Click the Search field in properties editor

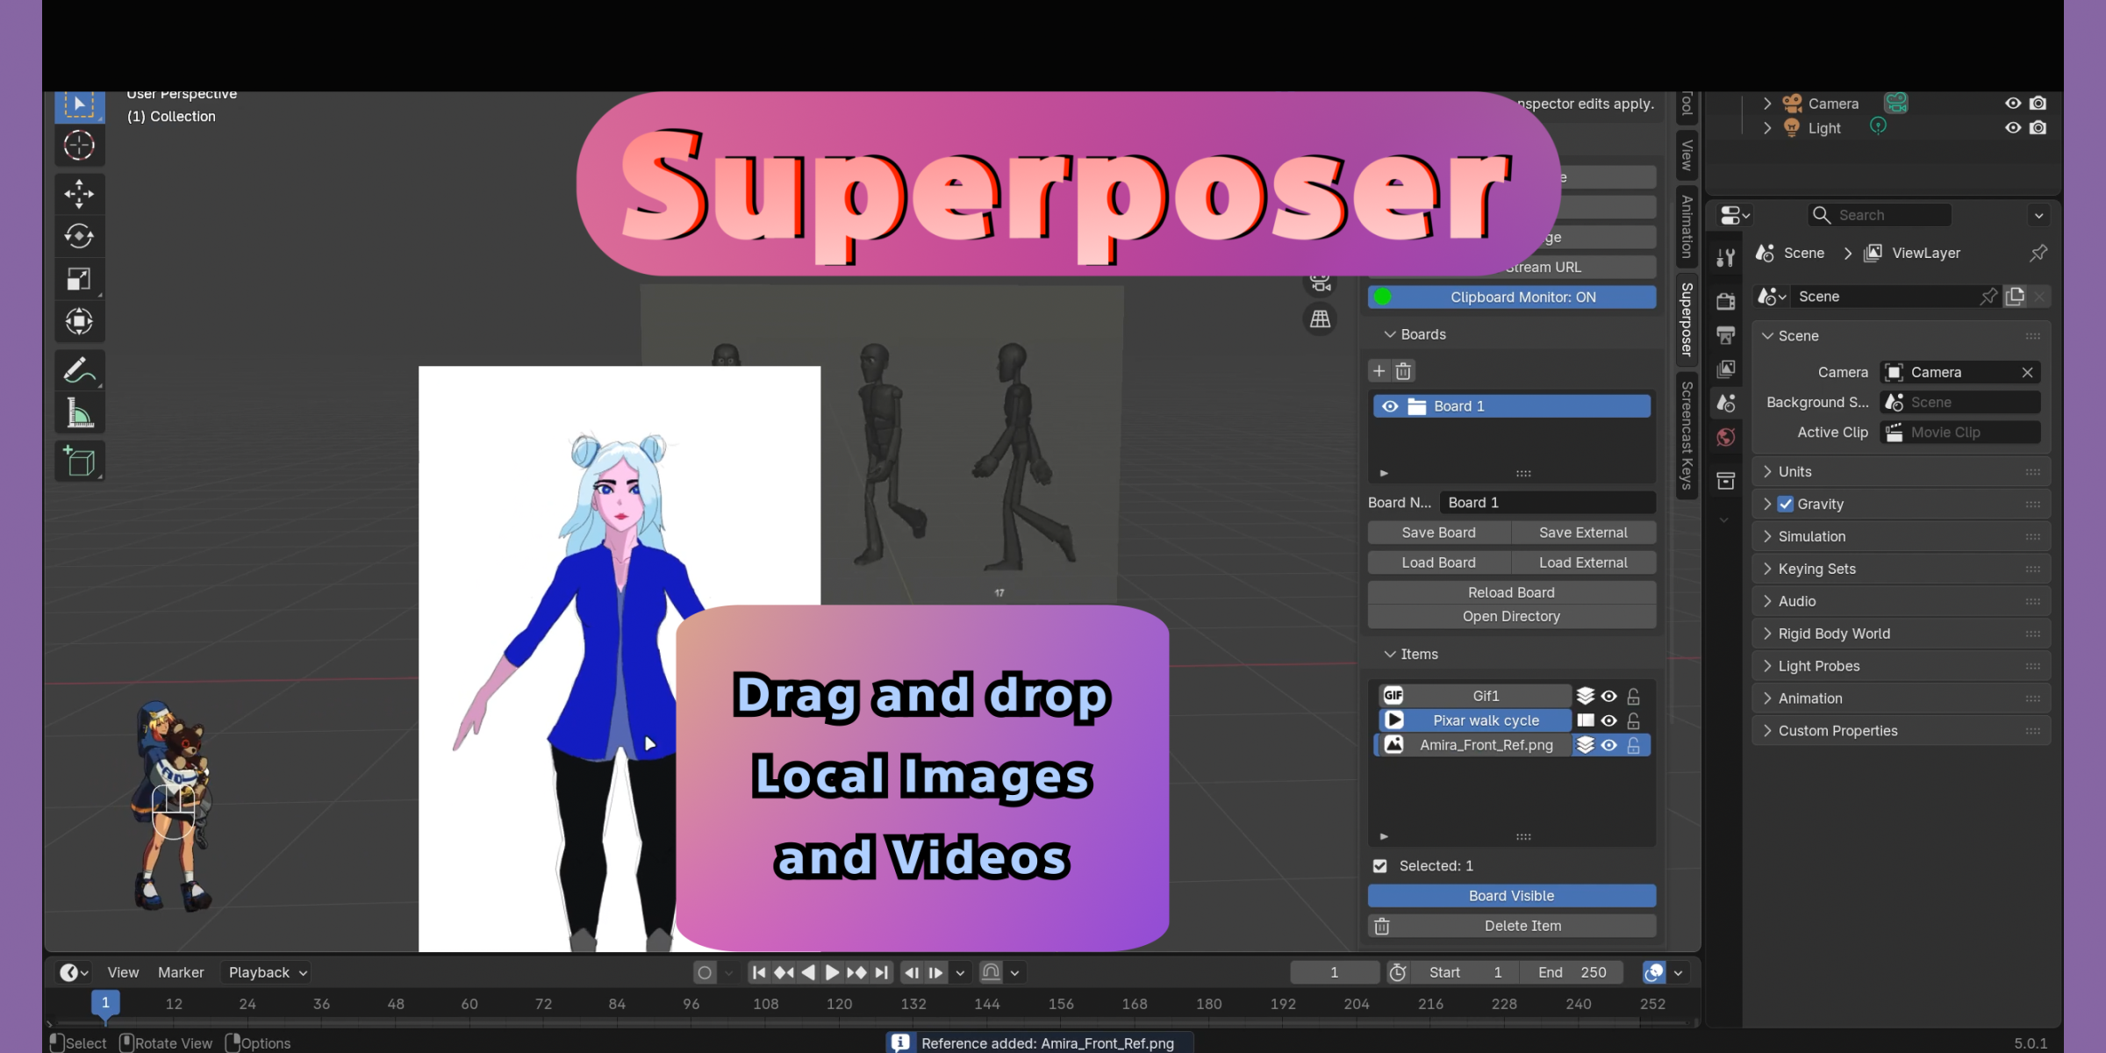[x=1880, y=215]
